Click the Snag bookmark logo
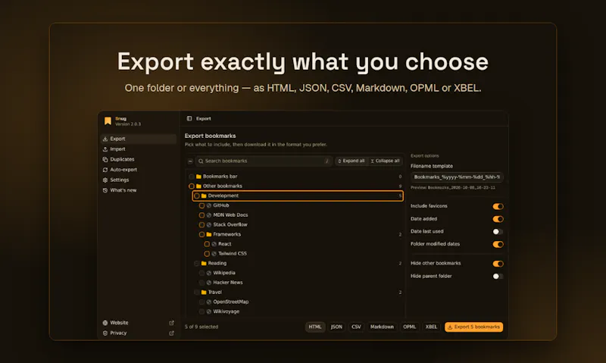 tap(108, 121)
